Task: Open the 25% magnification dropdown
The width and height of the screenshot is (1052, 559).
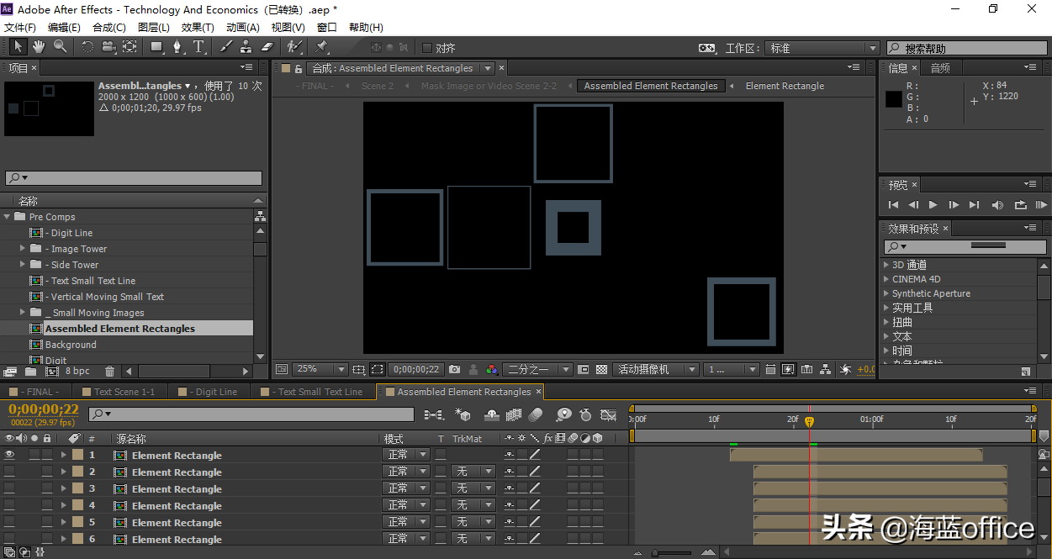Action: tap(321, 369)
